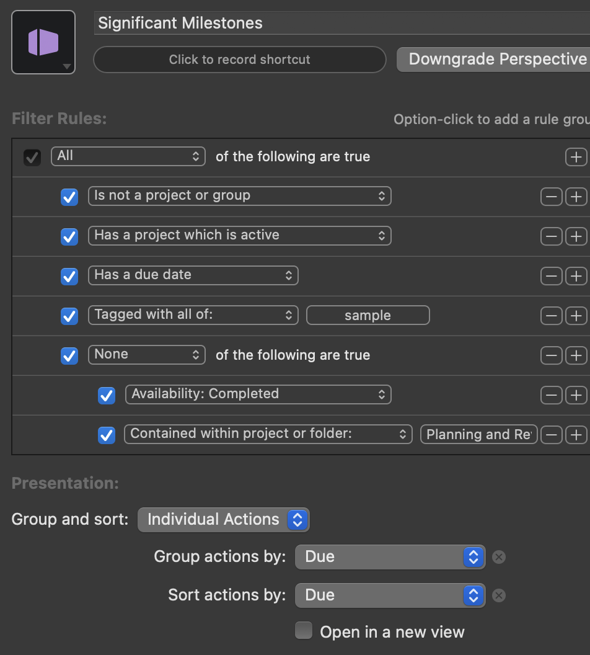Expand the 'None' of the following dropdown
Viewport: 590px width, 655px height.
146,355
